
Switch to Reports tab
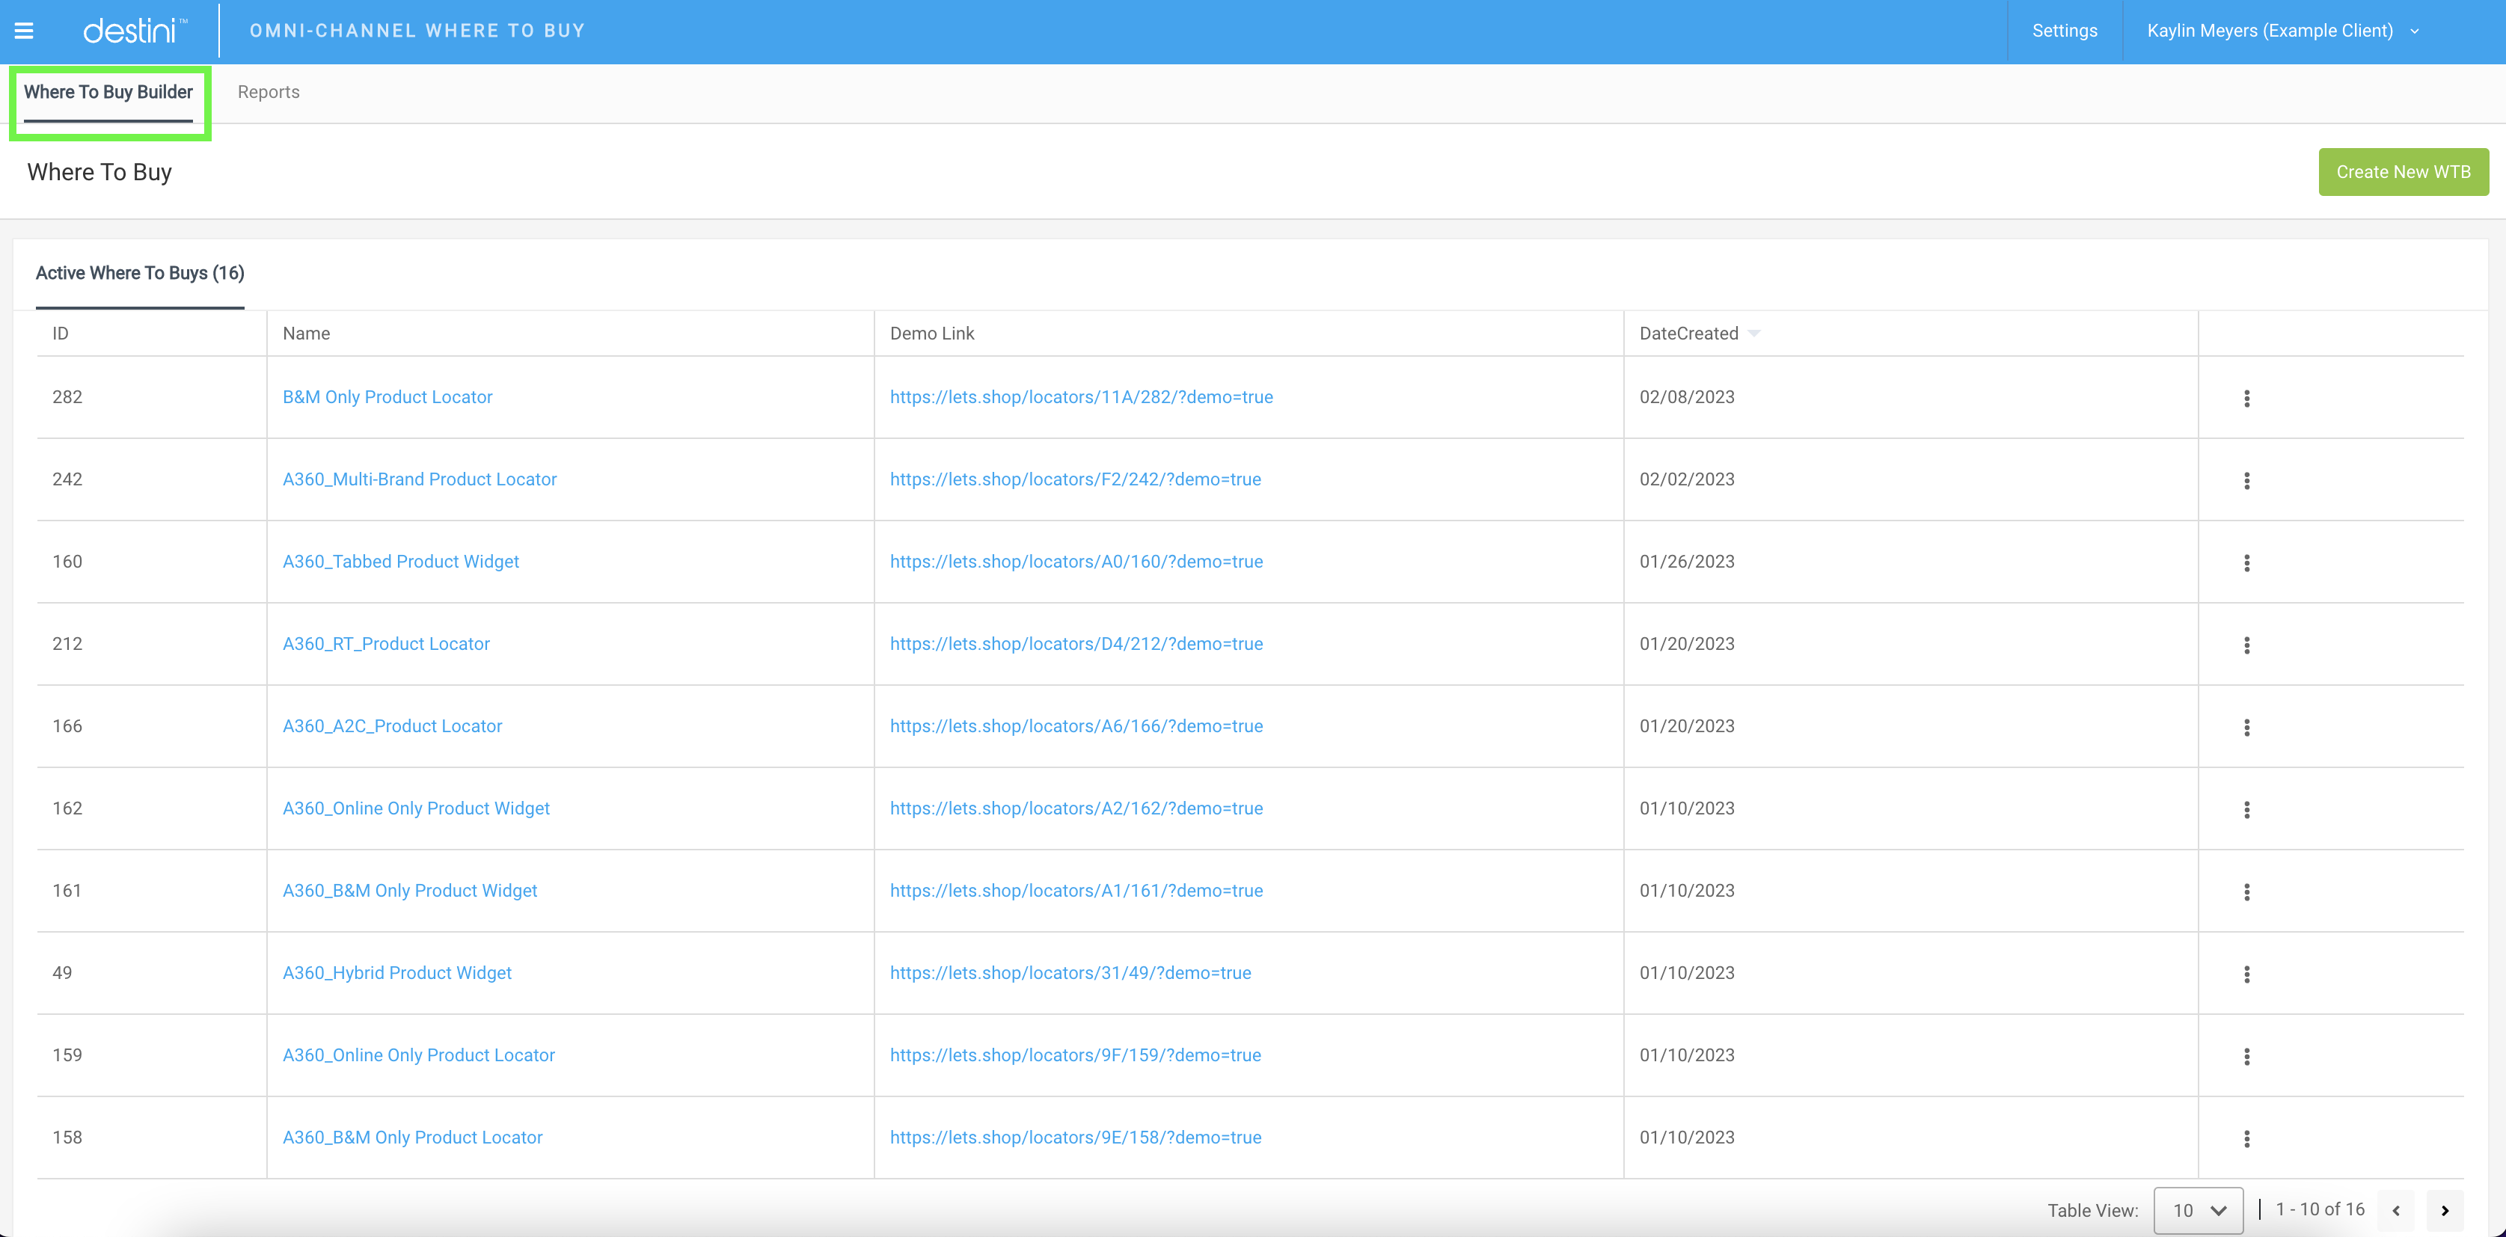pyautogui.click(x=269, y=93)
